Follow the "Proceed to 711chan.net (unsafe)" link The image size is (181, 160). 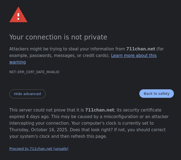click(39, 149)
